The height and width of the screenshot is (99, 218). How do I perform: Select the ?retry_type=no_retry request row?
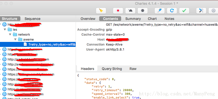pyautogui.click(x=38, y=45)
